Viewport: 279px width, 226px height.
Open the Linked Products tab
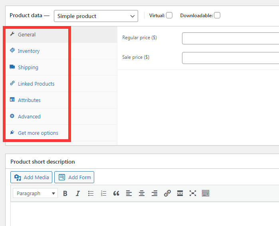pos(61,84)
